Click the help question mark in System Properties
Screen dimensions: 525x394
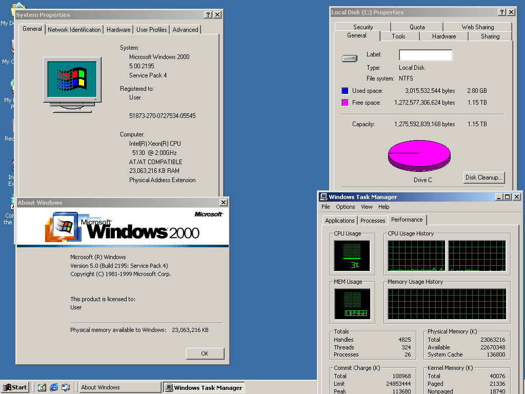(x=208, y=15)
